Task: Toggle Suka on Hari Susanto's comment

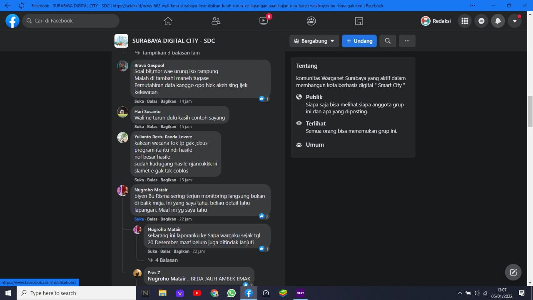Action: 139,127
